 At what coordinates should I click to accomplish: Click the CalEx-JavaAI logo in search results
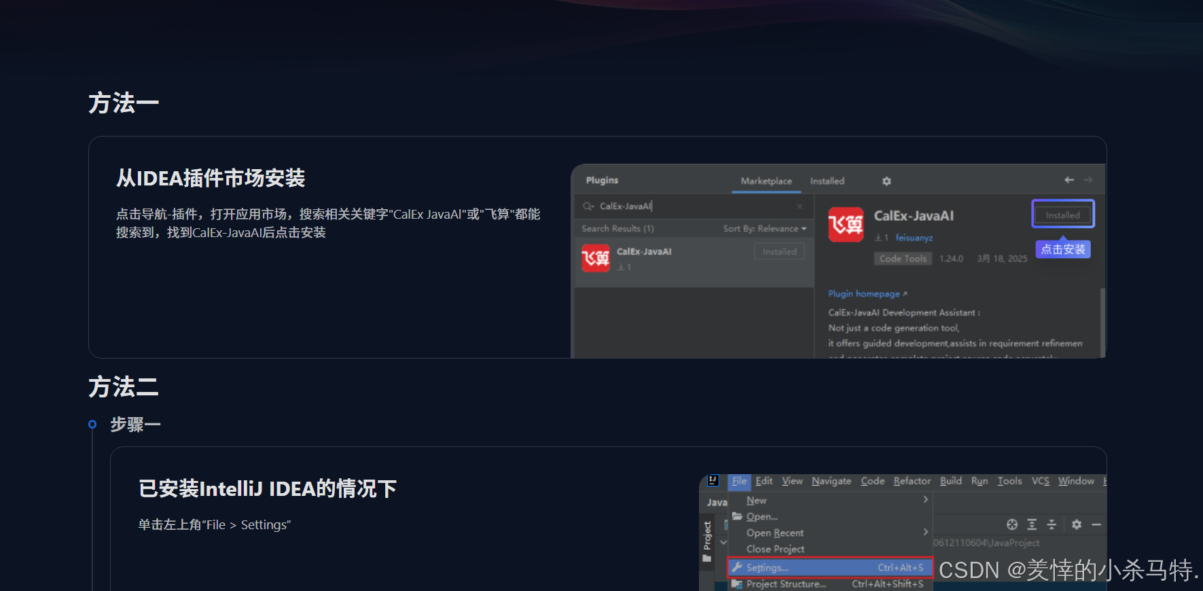click(596, 258)
